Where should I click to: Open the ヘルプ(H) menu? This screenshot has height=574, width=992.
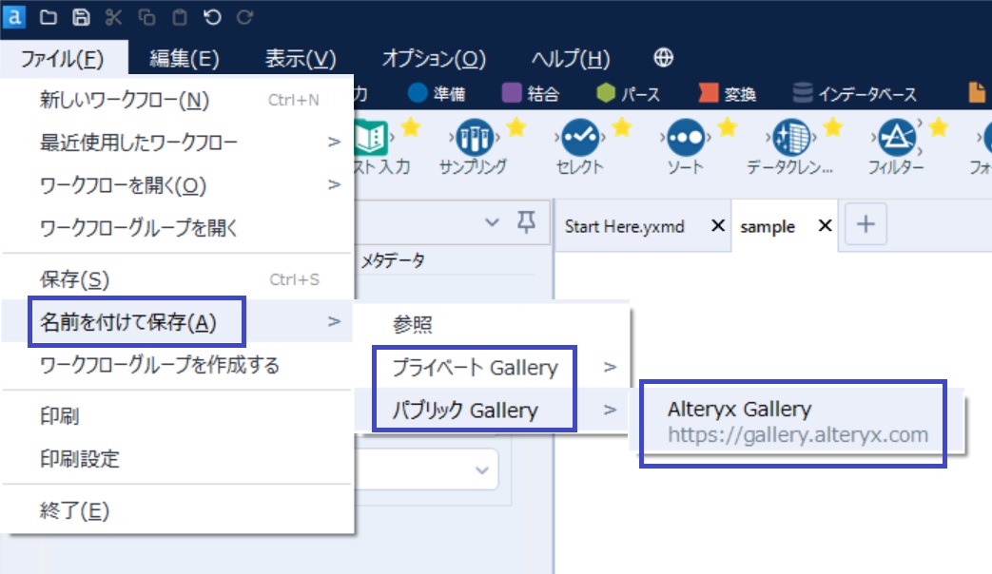pyautogui.click(x=570, y=59)
